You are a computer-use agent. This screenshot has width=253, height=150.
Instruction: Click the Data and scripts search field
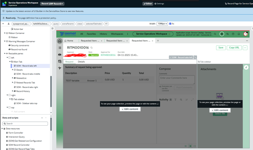pos(25,124)
